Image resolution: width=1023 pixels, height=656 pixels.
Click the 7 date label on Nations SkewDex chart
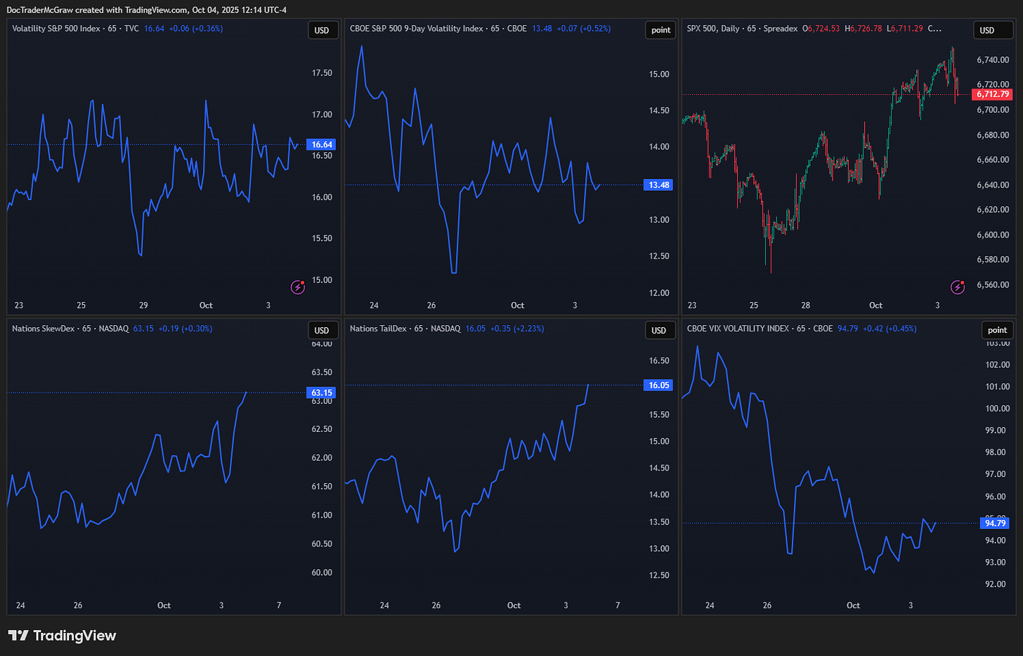[279, 605]
